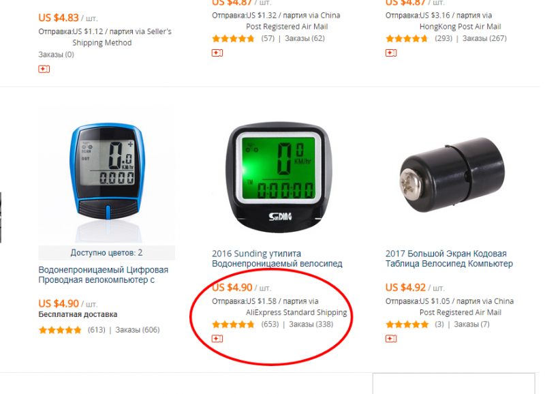Open blue wired bike computer image
The image size is (545, 394).
click(x=107, y=181)
